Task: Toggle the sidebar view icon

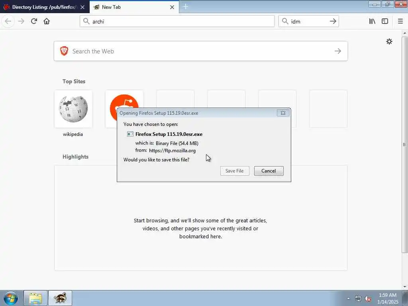Action: (385, 22)
